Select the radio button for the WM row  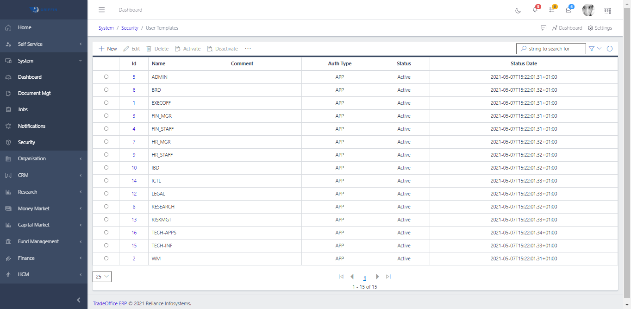106,259
